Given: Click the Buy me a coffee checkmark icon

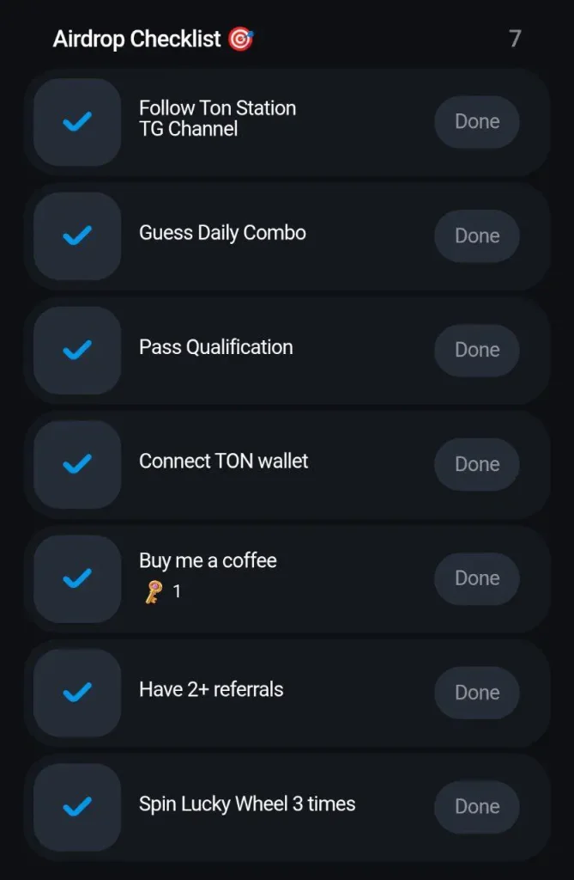Looking at the screenshot, I should (x=77, y=578).
